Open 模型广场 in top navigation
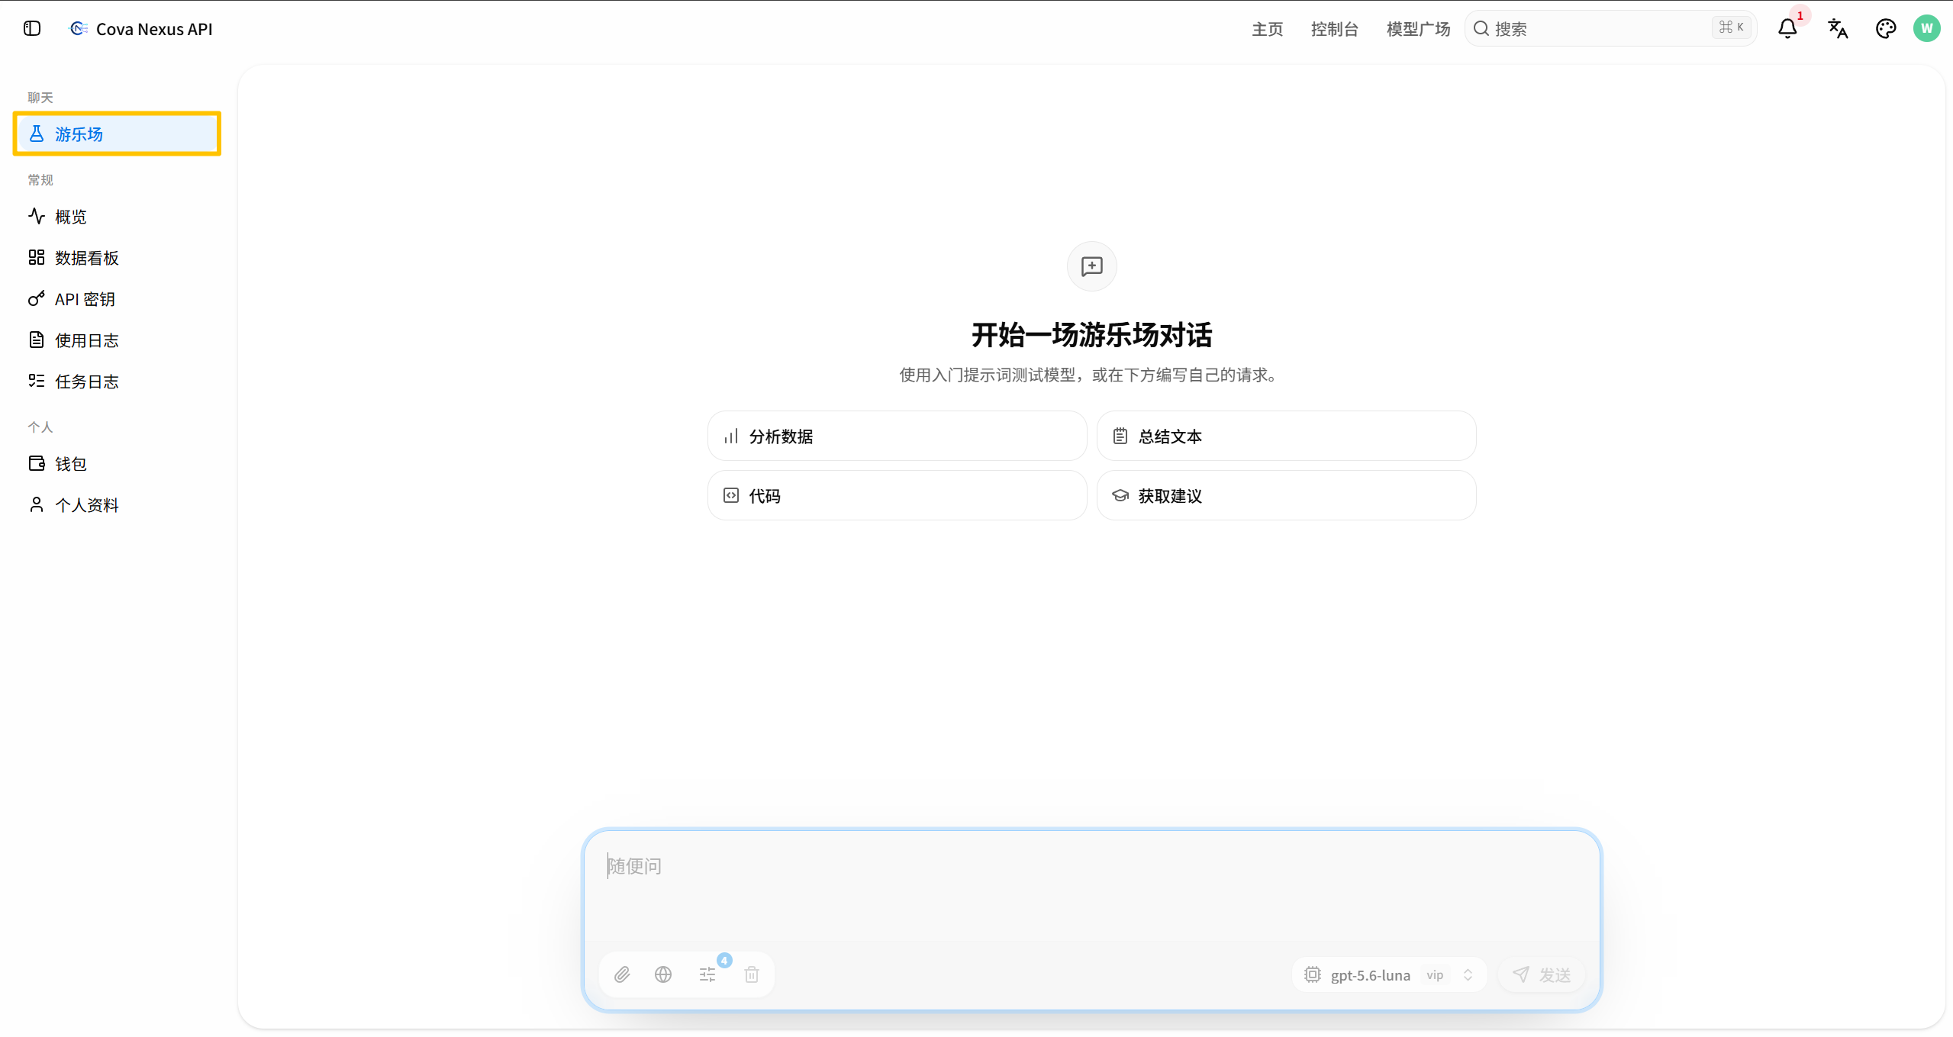Image resolution: width=1953 pixels, height=1037 pixels. point(1418,28)
